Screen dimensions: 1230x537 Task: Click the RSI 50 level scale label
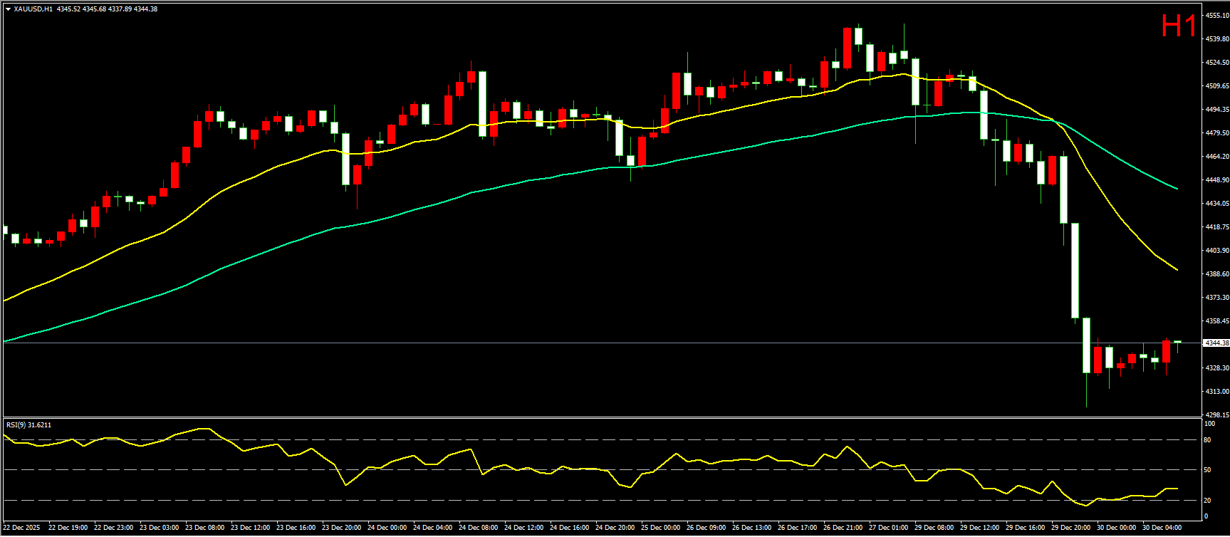[x=1208, y=470]
